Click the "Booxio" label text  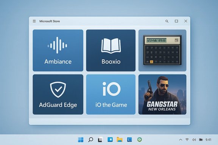pyautogui.click(x=111, y=62)
